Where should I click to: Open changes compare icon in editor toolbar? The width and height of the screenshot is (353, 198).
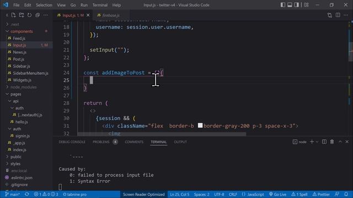330,15
